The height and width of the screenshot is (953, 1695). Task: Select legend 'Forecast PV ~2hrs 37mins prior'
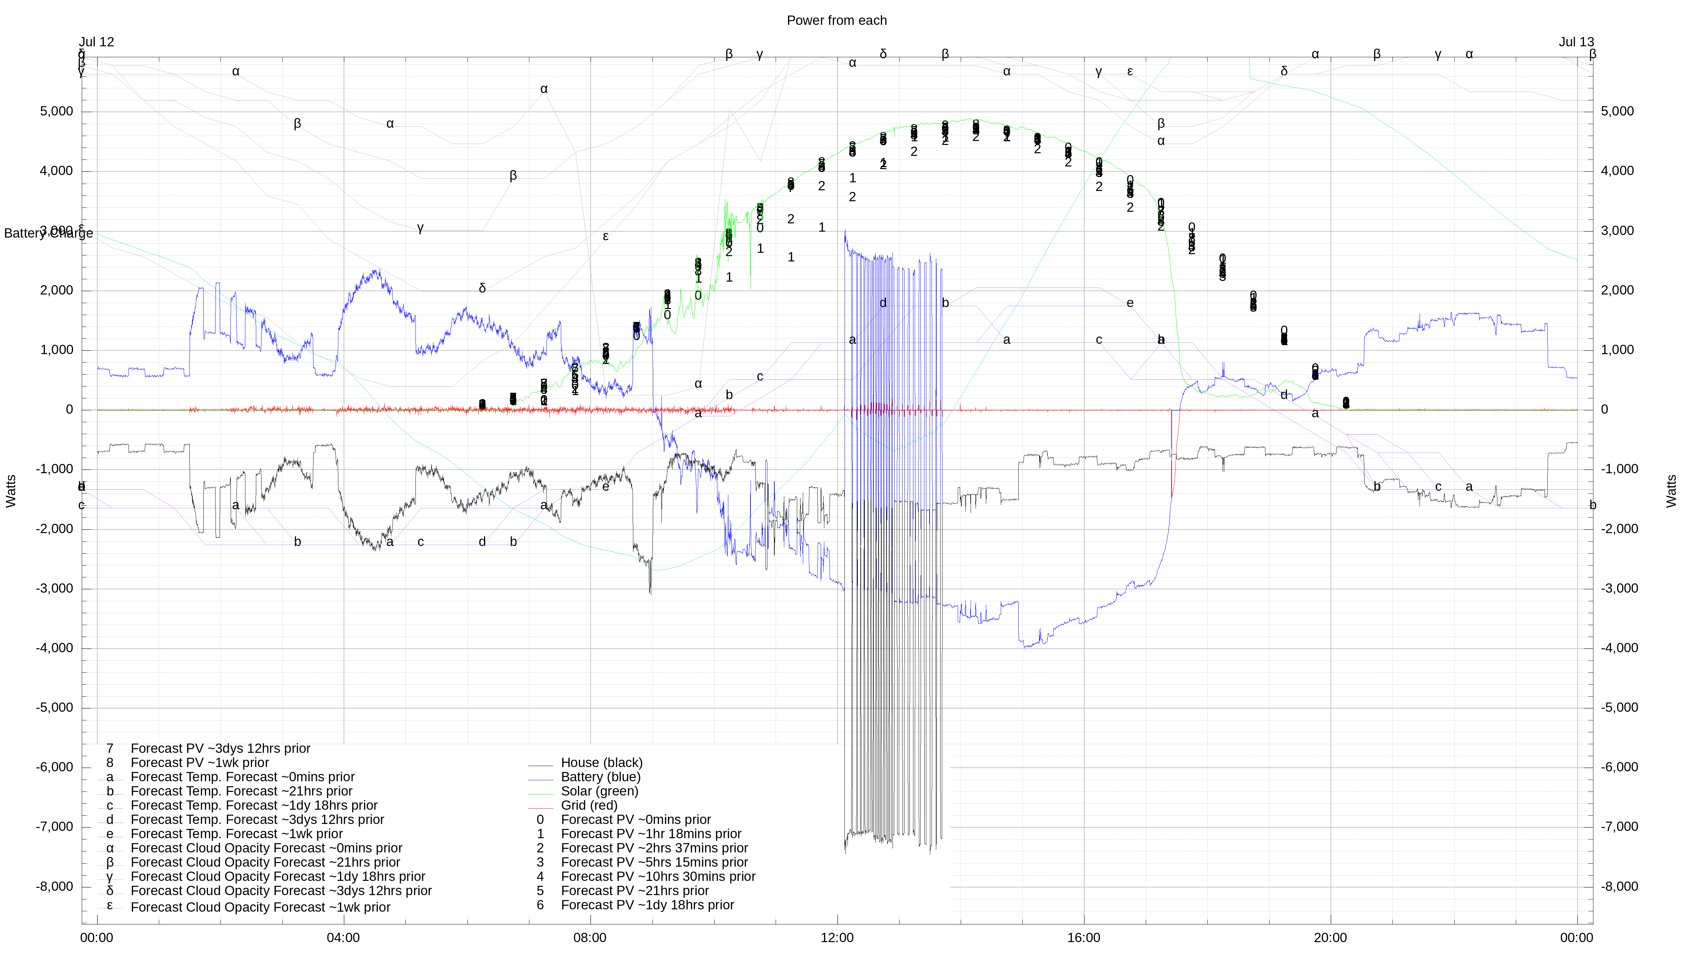click(x=654, y=848)
